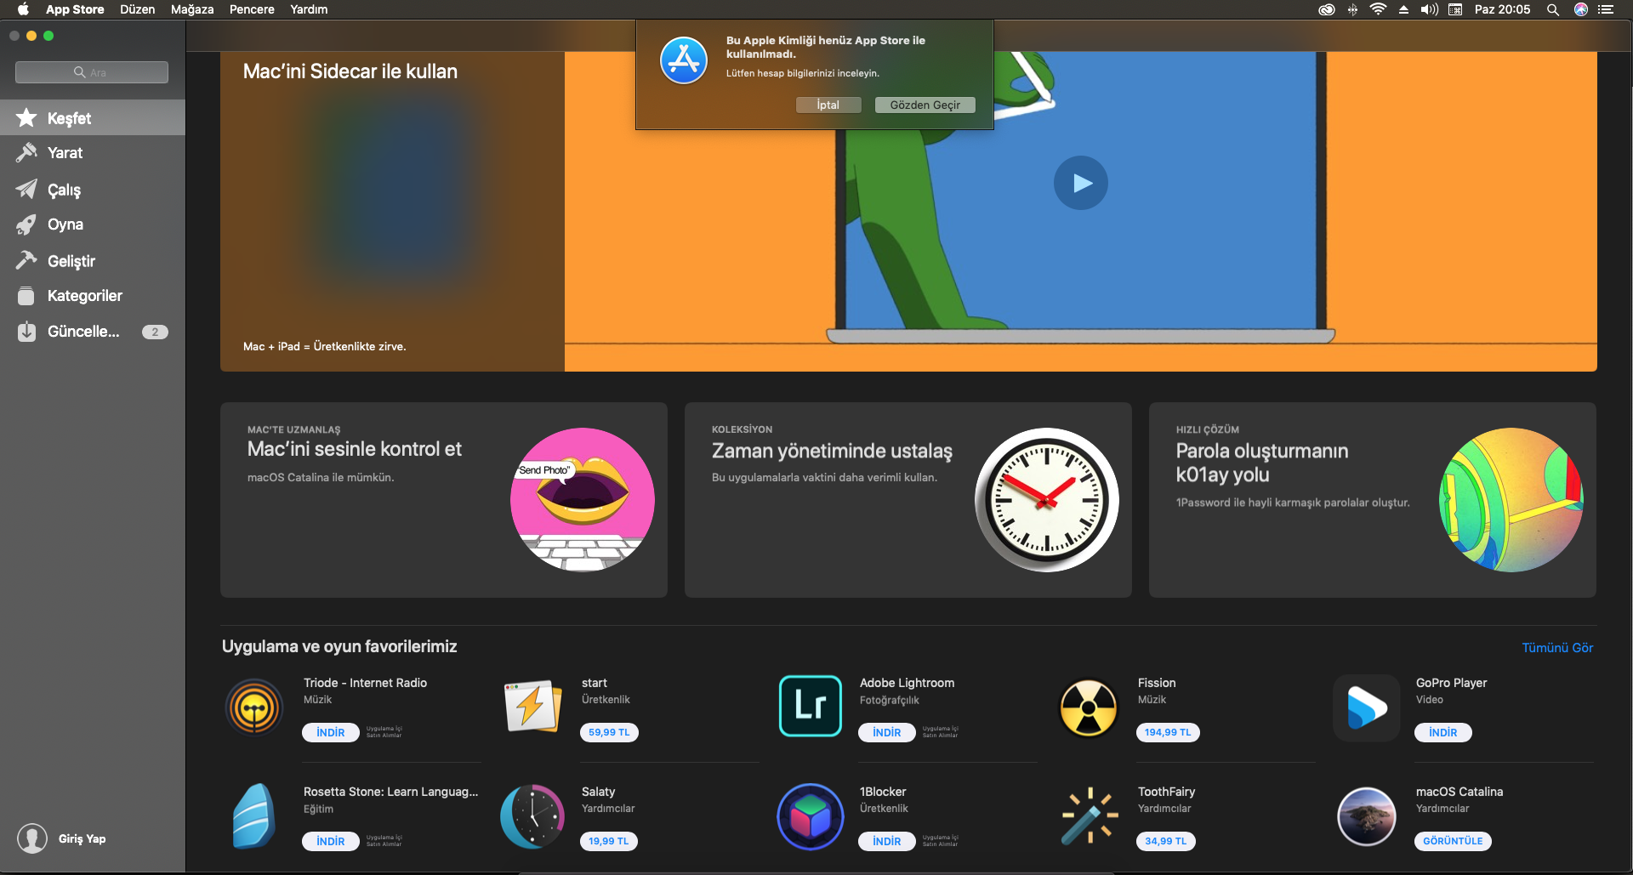Click the menu bar clock Paz 20:05
The width and height of the screenshot is (1633, 875).
[x=1502, y=9]
